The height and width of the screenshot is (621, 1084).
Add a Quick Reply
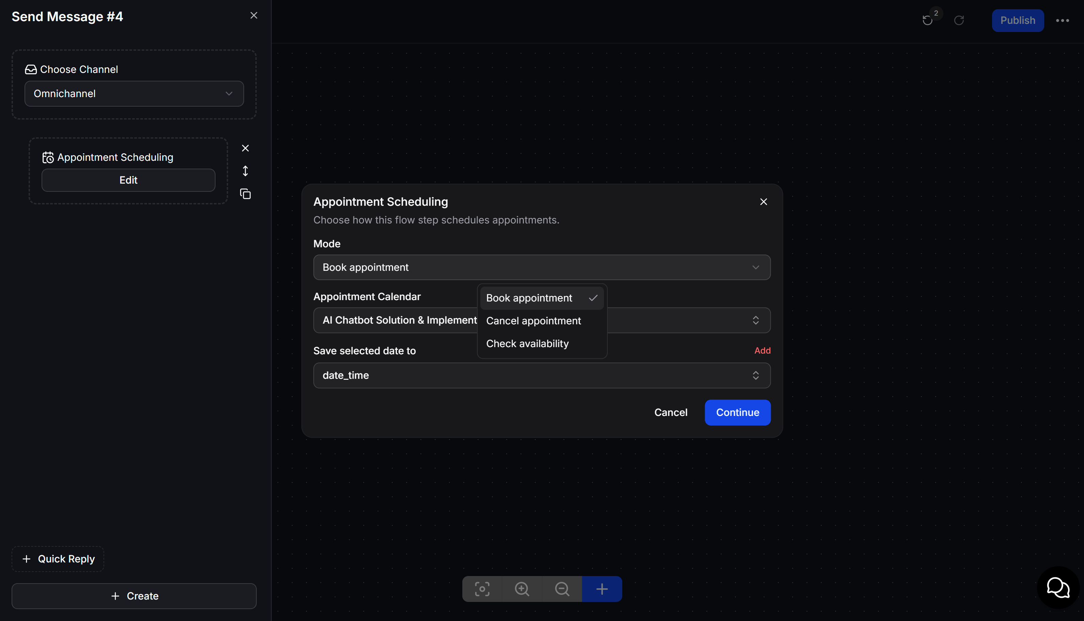(x=58, y=559)
